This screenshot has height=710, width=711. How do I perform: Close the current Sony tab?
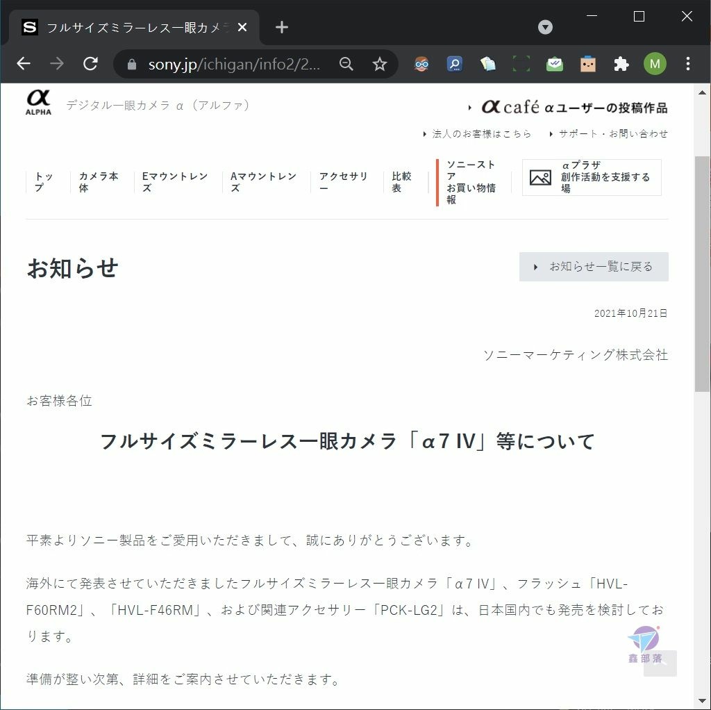pos(242,28)
